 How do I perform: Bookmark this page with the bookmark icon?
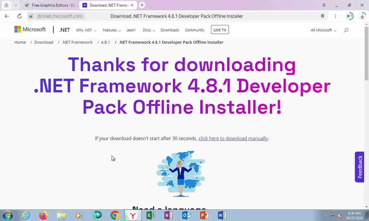point(323,16)
